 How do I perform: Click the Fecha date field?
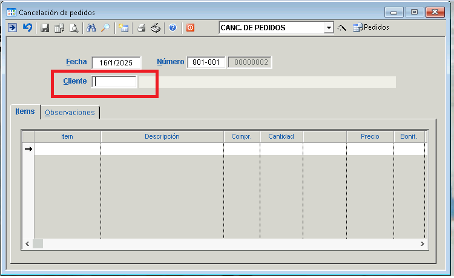pos(116,62)
